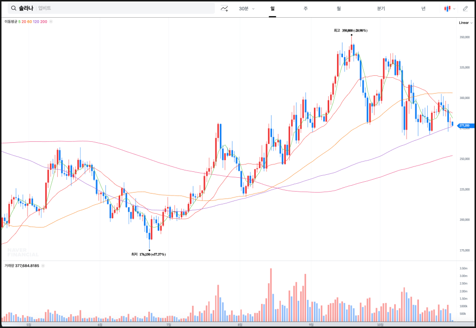Click the 솔라나 search input field
This screenshot has height=328, width=476.
pos(118,8)
